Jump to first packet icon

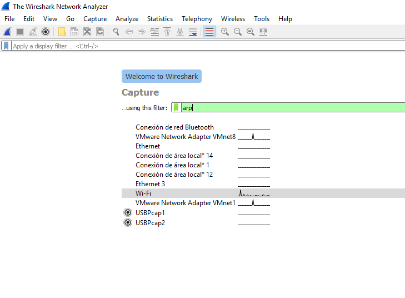coord(167,32)
